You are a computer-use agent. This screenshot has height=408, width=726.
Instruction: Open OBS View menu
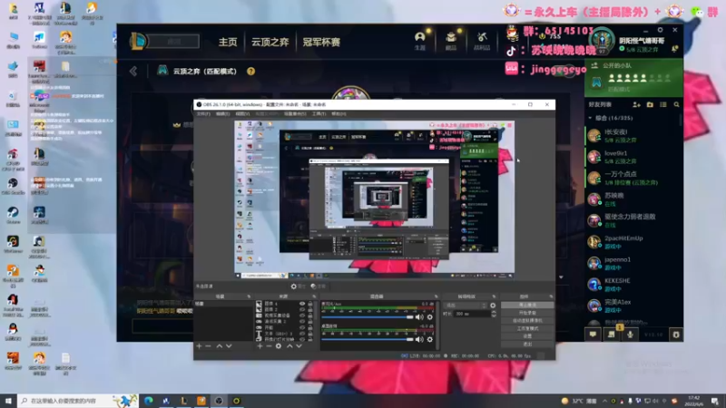[242, 114]
